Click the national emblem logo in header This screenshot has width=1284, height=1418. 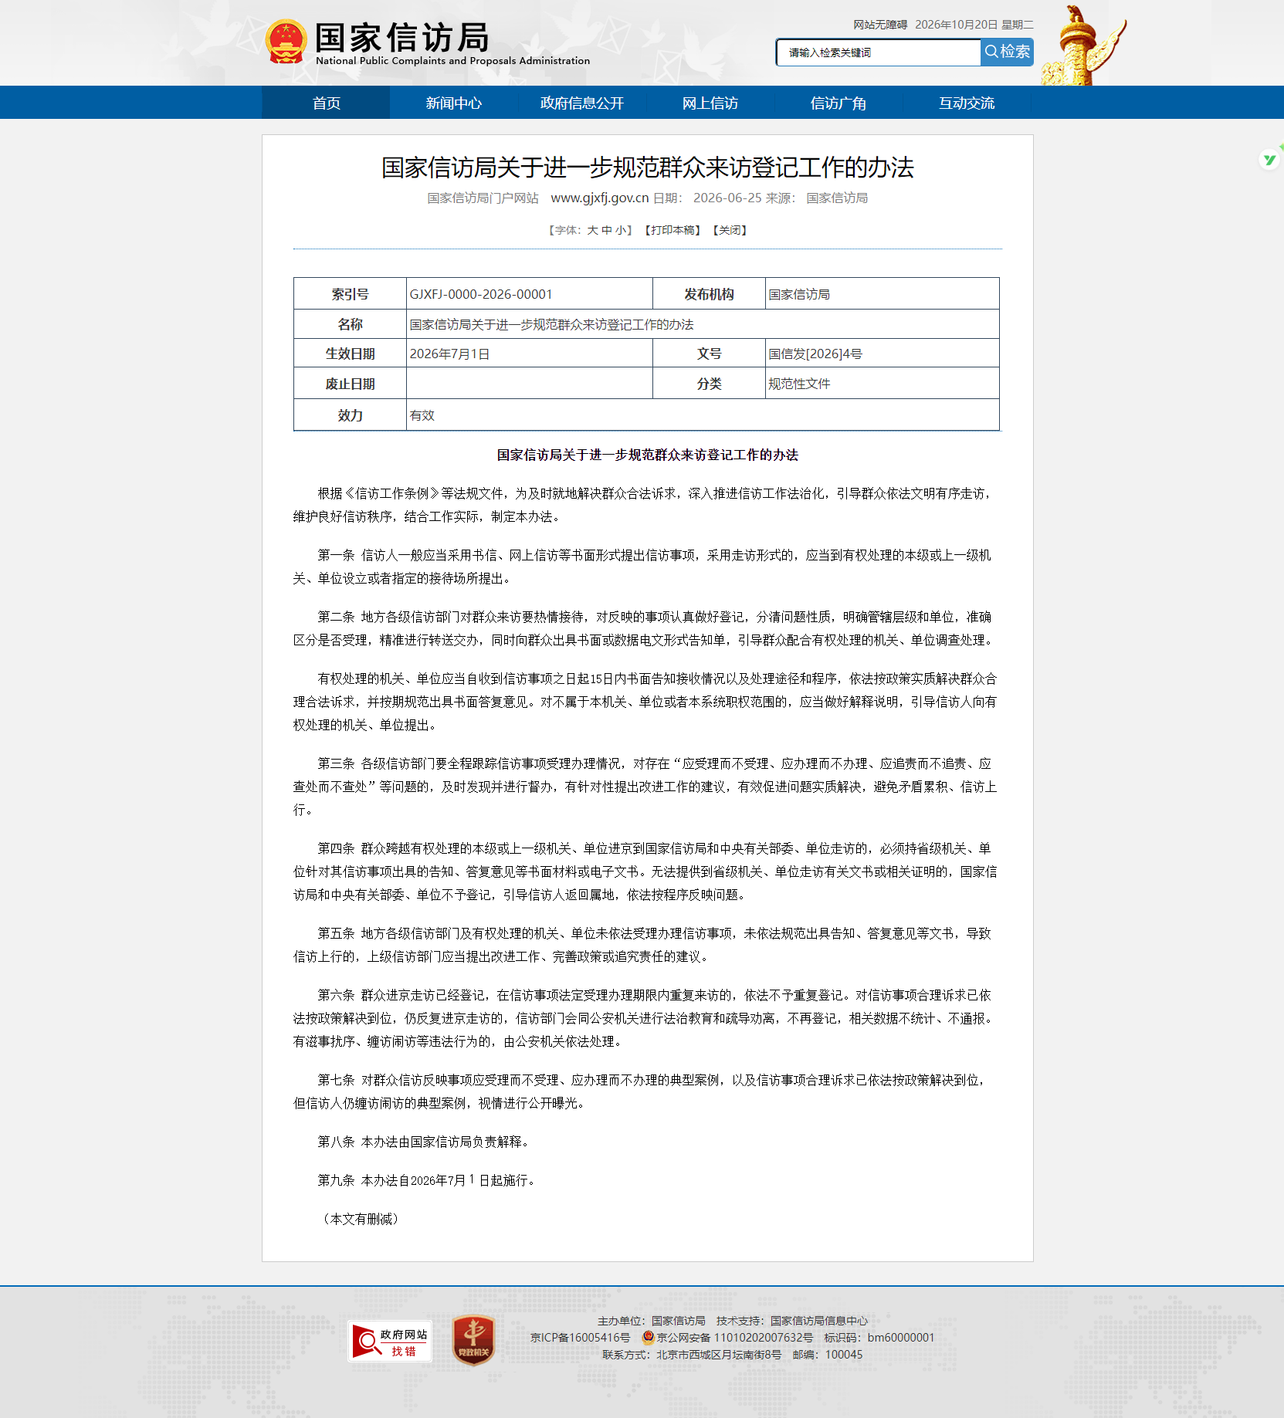286,42
